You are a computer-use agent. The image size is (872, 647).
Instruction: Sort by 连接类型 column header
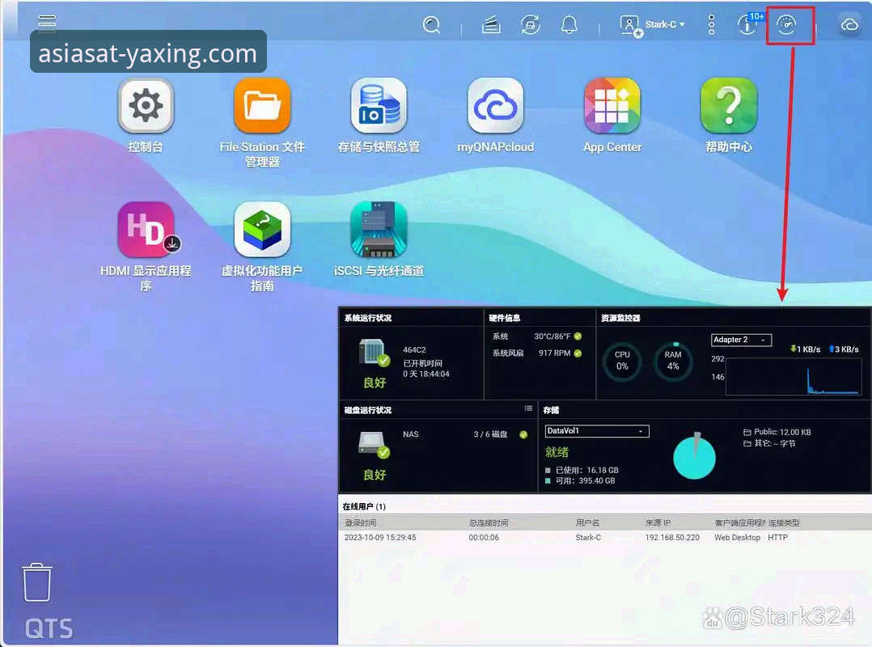pos(784,523)
